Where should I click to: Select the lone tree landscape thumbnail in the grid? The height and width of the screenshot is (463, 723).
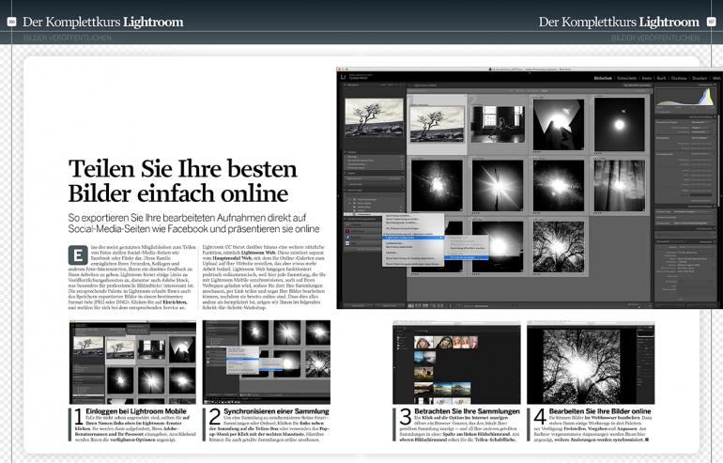coord(438,124)
